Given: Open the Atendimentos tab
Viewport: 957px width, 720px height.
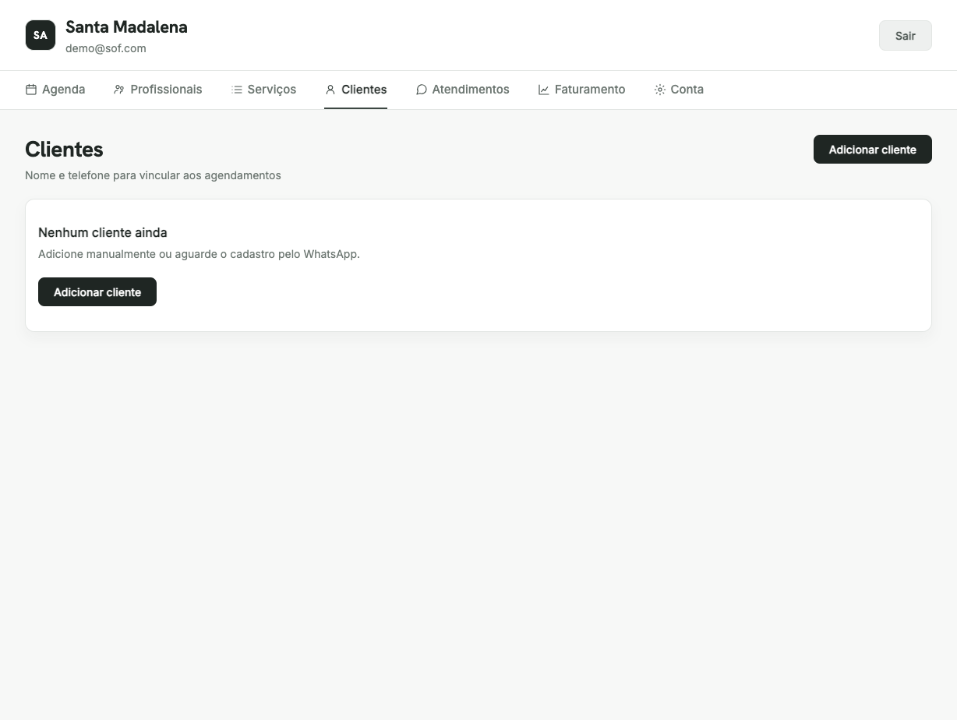Looking at the screenshot, I should [463, 90].
